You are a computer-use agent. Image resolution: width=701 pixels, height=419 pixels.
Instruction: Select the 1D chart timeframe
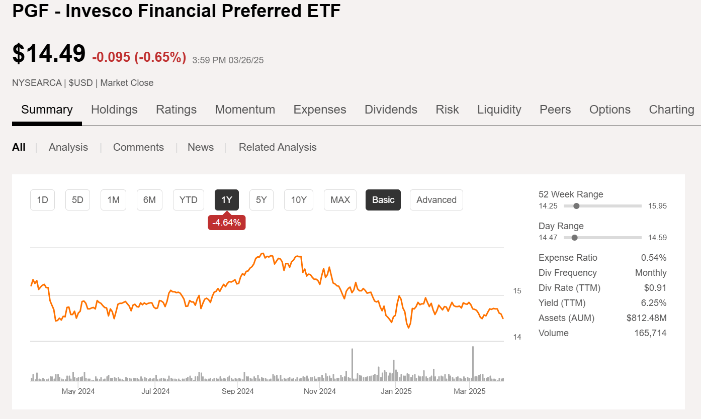pos(42,199)
